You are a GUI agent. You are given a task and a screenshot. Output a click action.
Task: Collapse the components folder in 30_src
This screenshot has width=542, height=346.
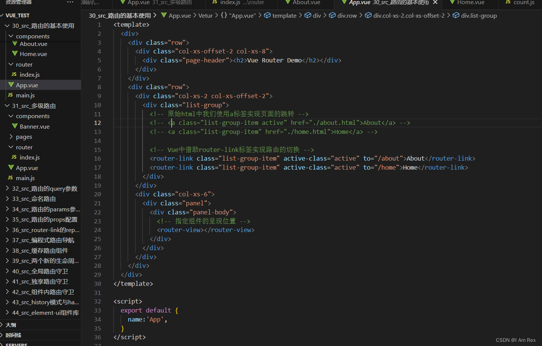[11, 36]
